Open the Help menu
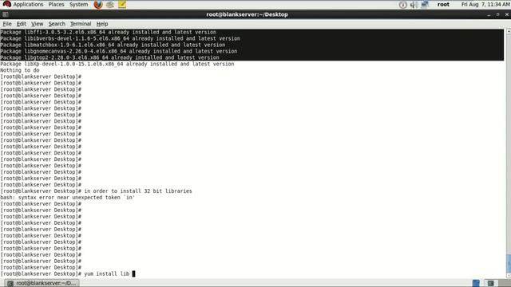The width and height of the screenshot is (511, 287). click(x=102, y=24)
